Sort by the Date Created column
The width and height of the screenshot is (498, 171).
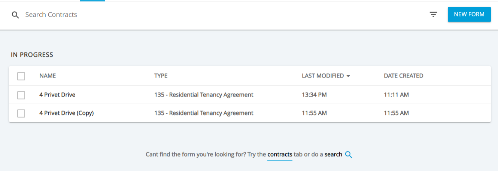[x=403, y=76]
